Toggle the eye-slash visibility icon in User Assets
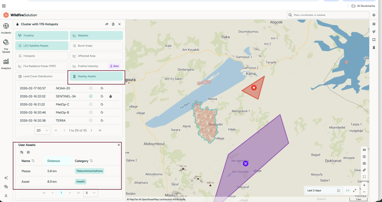The image size is (382, 202). pyautogui.click(x=22, y=152)
